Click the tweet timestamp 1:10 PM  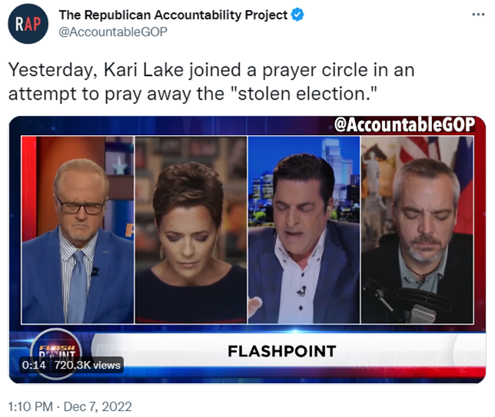(x=30, y=406)
